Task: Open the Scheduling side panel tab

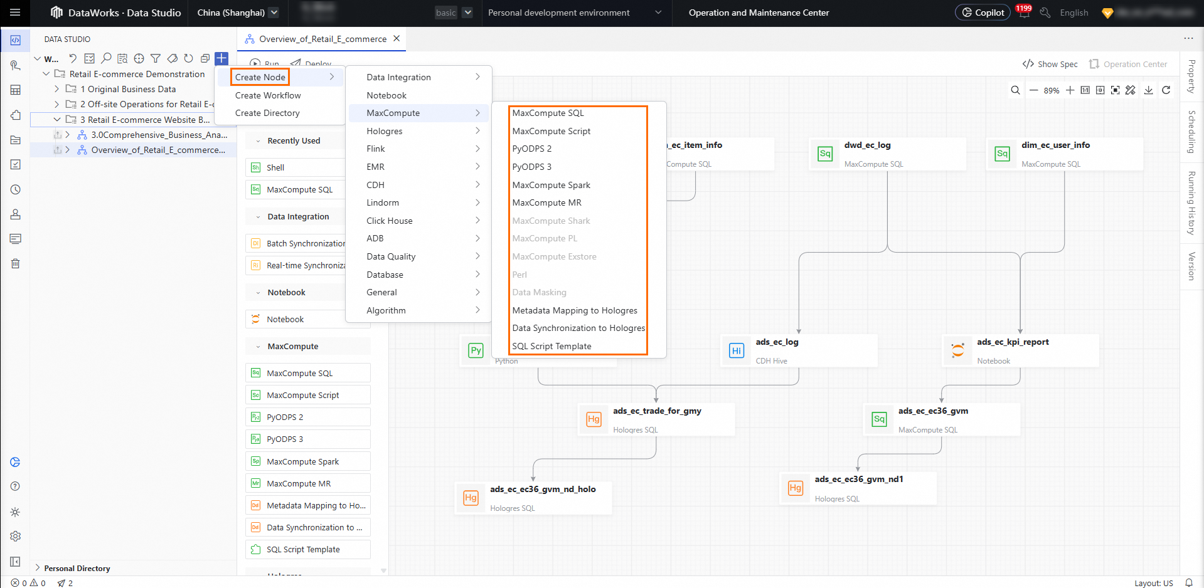Action: [1191, 132]
